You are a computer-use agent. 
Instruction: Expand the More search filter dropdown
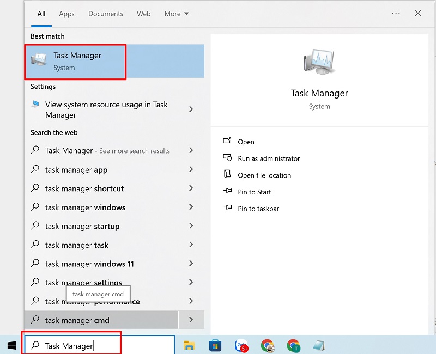pyautogui.click(x=176, y=14)
